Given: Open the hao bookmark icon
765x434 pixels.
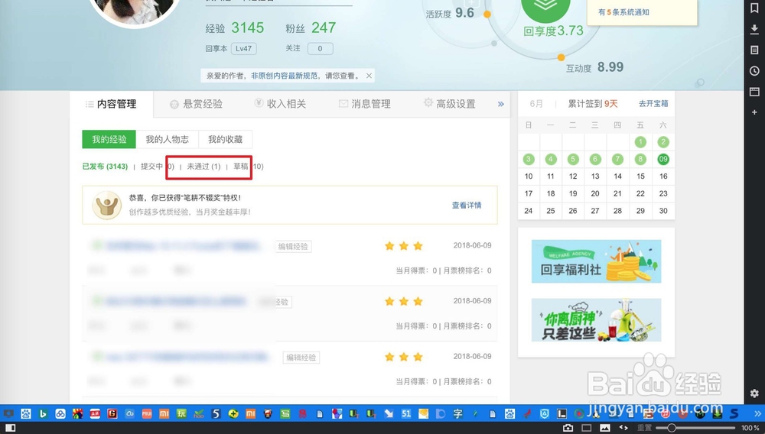Looking at the screenshot, I should pos(199,413).
